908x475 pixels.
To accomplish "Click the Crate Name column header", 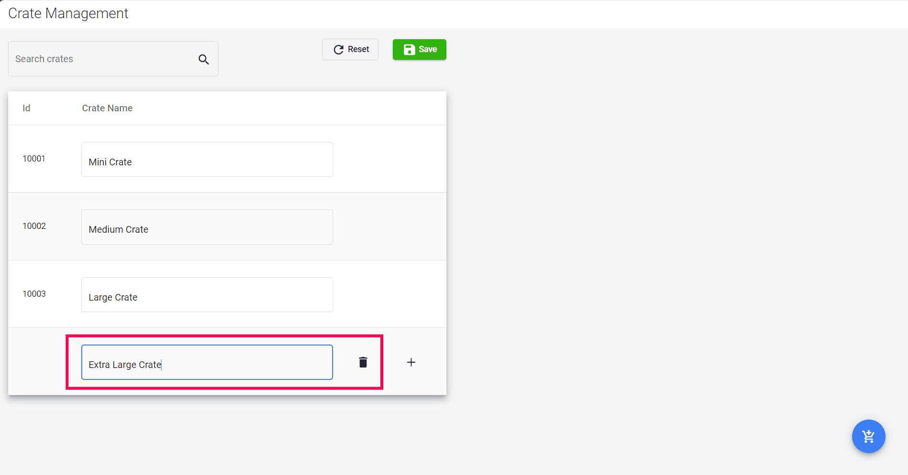I will [x=107, y=108].
